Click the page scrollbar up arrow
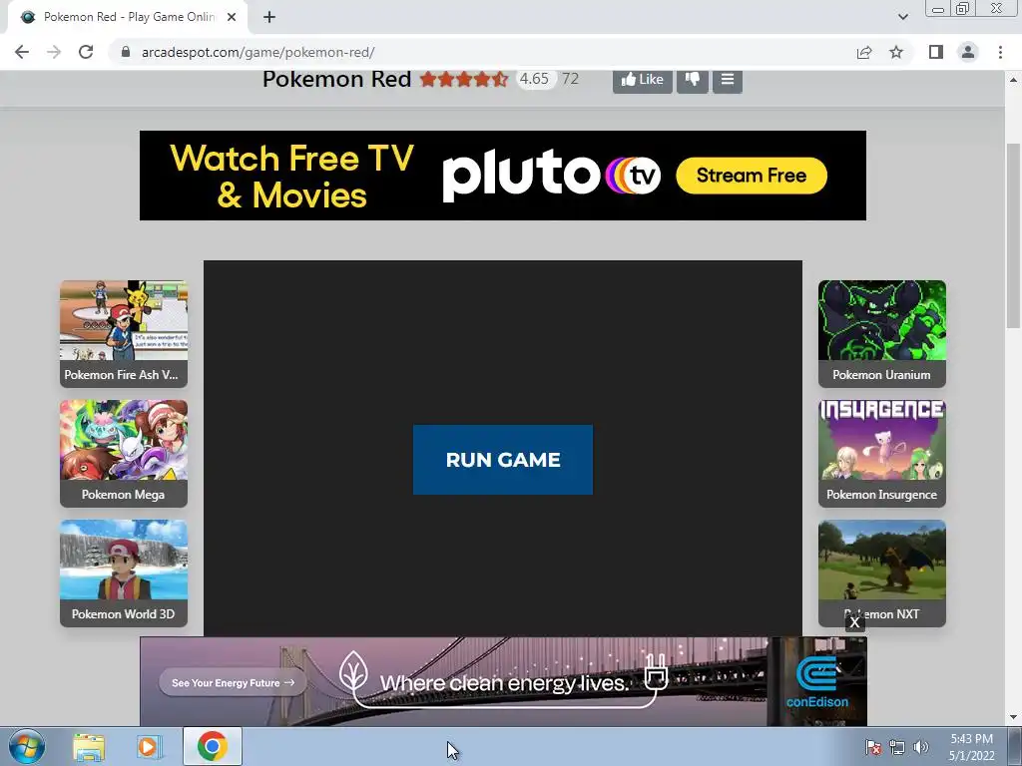1022x766 pixels. [1013, 80]
